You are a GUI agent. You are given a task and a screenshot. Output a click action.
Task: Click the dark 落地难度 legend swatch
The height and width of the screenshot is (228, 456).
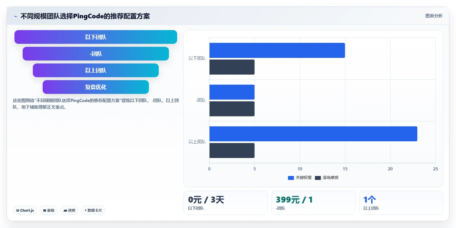click(x=318, y=178)
